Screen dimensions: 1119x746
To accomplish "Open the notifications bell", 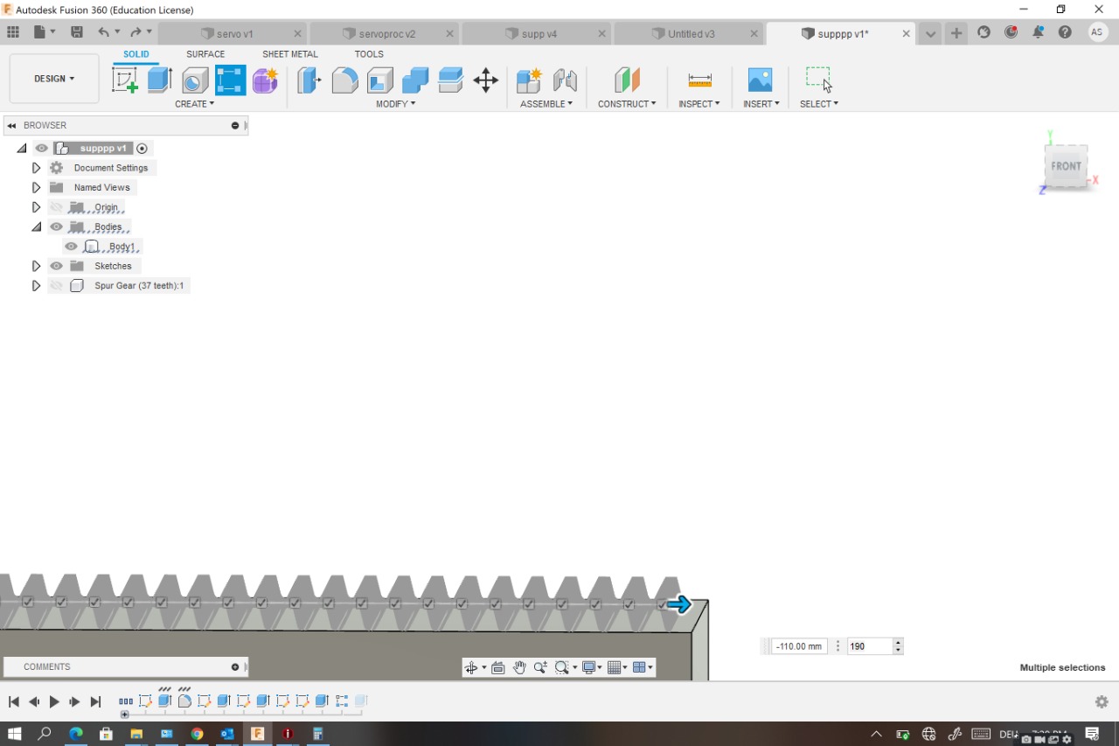I will 1039,32.
